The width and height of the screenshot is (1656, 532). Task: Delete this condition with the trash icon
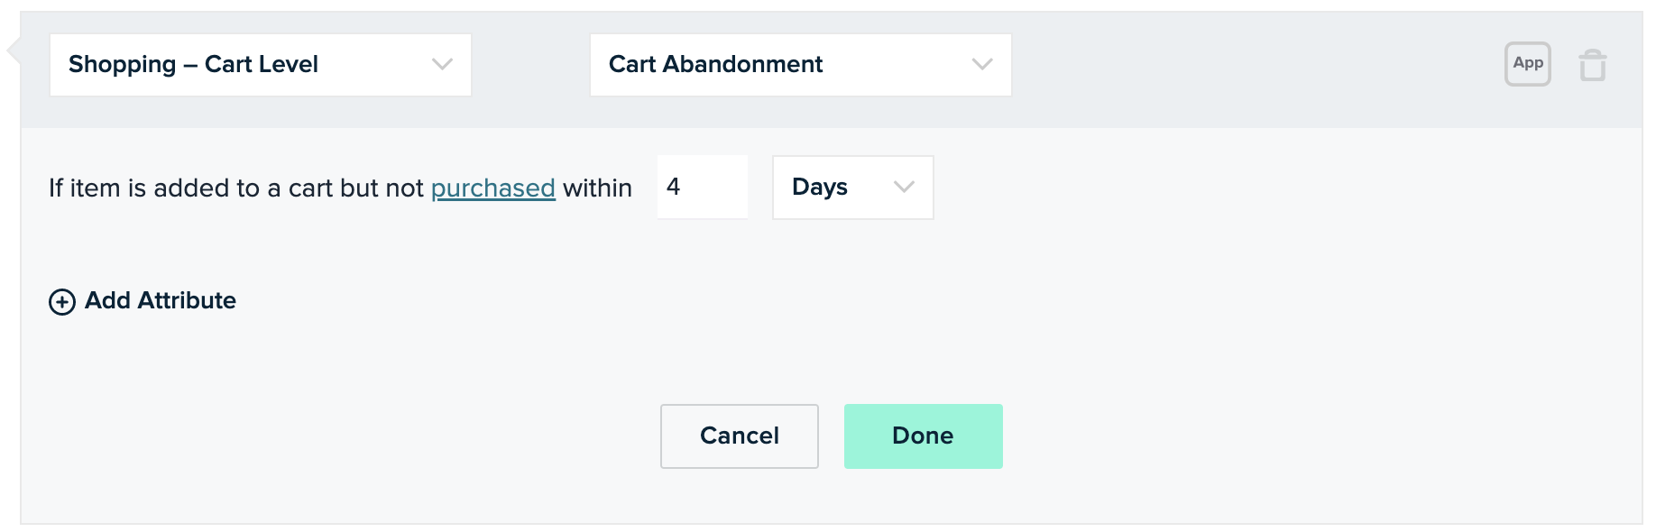point(1592,65)
